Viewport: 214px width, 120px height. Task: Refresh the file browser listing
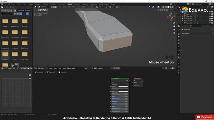[x=11, y=11]
